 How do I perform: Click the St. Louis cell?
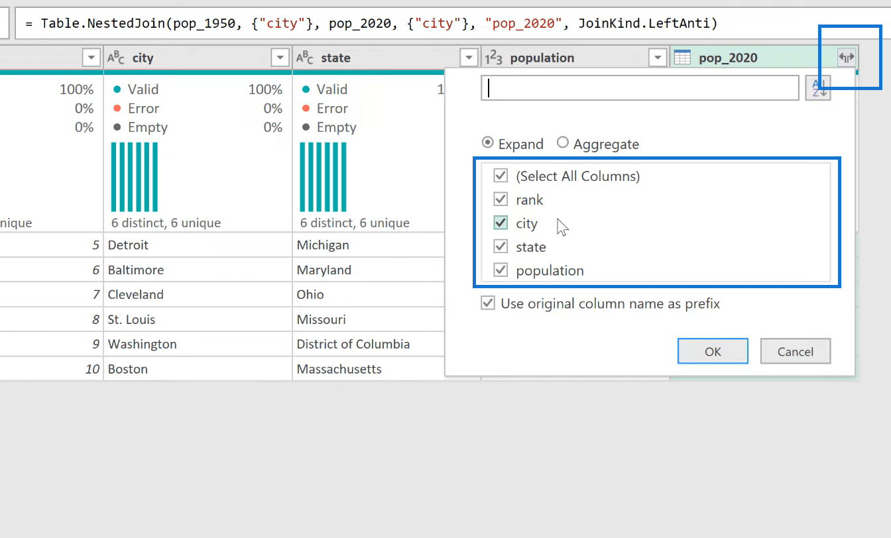198,319
